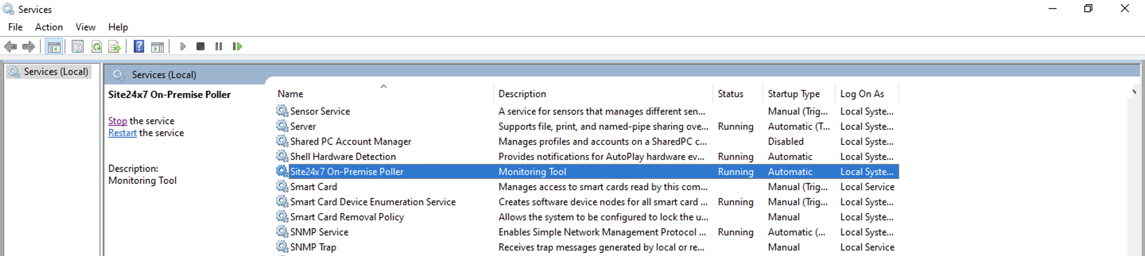Click the Export List toolbar icon
The image size is (1145, 256).
tap(114, 46)
